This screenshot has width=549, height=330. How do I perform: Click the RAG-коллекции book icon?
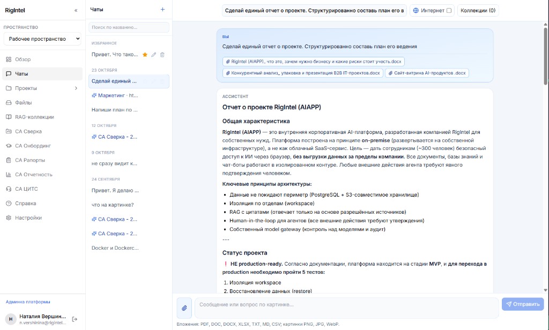(9, 117)
